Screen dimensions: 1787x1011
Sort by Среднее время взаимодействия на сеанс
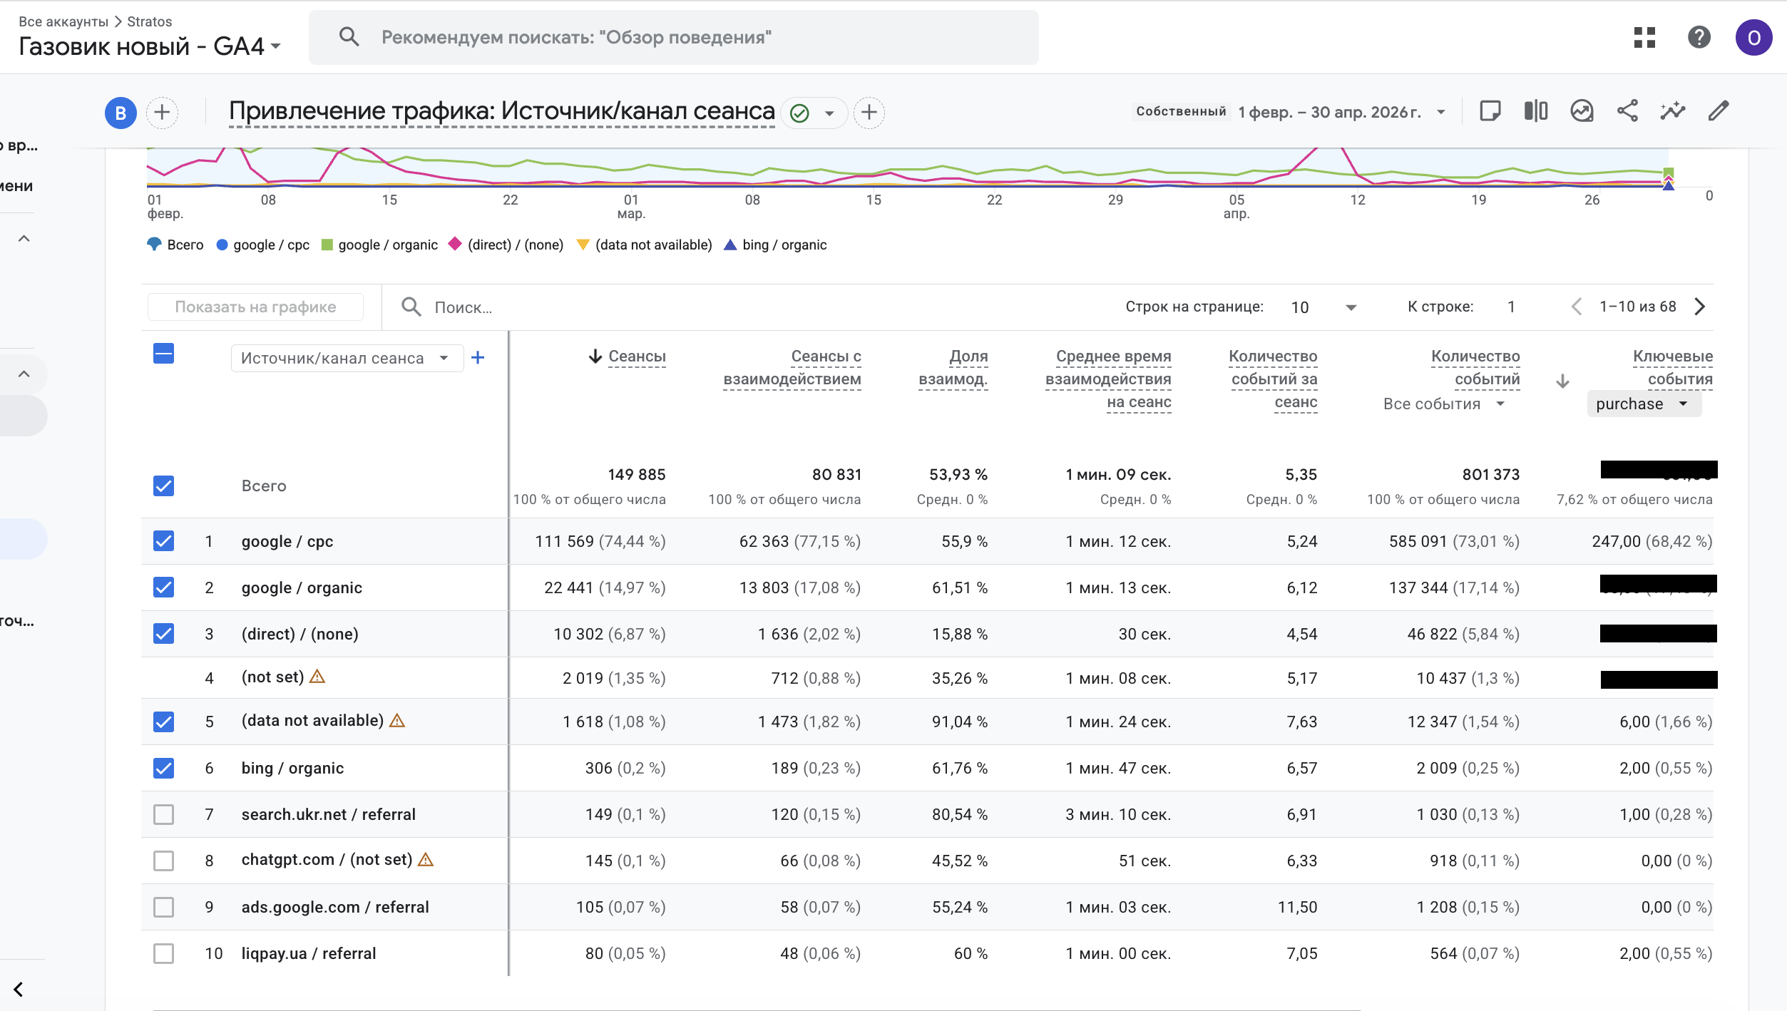point(1108,379)
